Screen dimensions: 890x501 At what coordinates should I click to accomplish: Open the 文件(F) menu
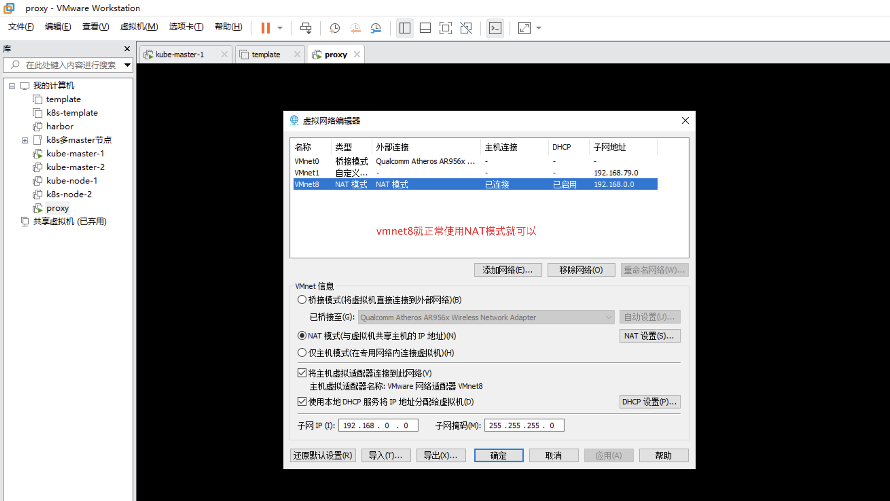[21, 27]
